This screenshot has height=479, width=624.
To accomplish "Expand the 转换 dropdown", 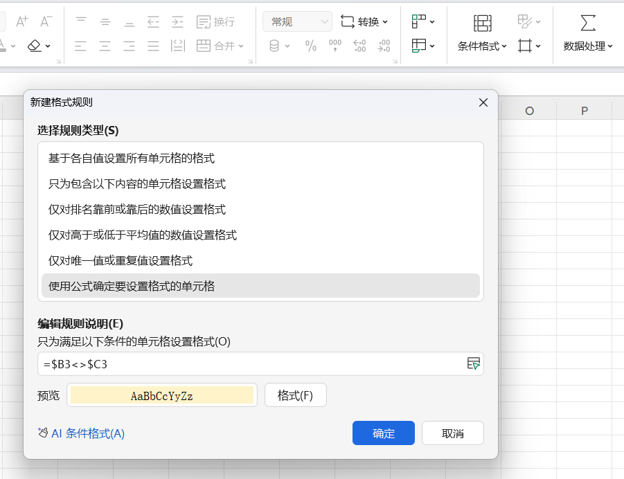I will coord(364,22).
